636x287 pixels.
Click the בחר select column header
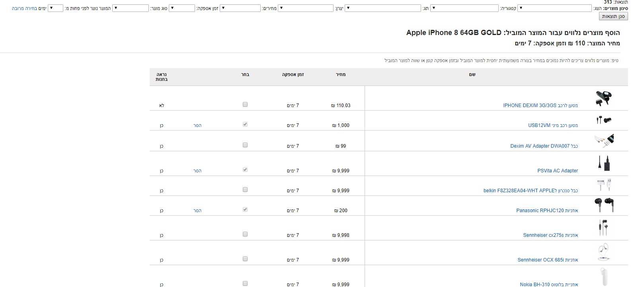(245, 74)
